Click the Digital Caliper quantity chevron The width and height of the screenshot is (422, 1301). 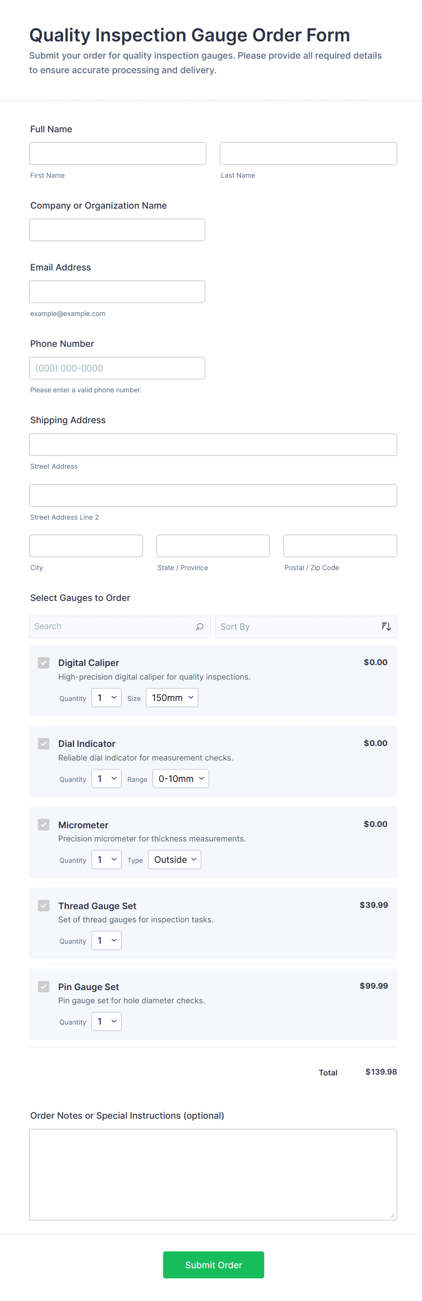click(114, 697)
